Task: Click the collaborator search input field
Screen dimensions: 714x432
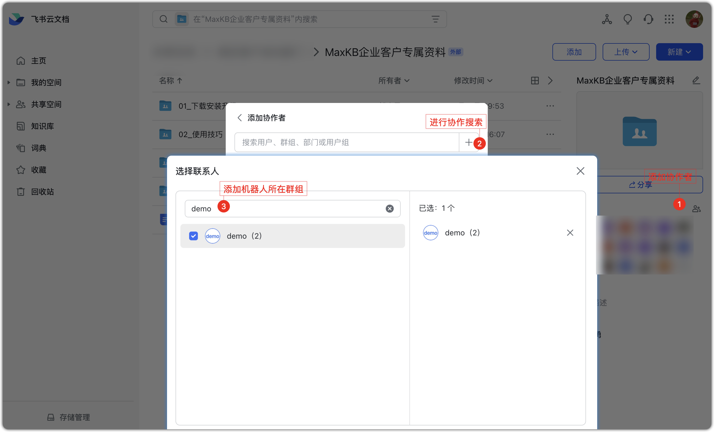Action: (347, 142)
